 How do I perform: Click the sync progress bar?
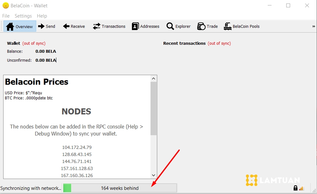(x=120, y=188)
